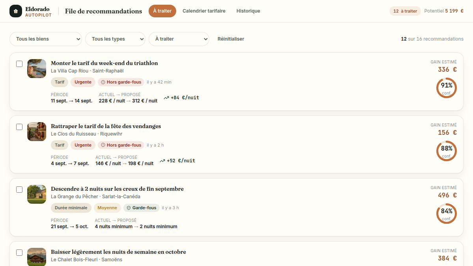The image size is (473, 266).
Task: Click warning icon in vendanges Hors garde-fous badge
Action: (x=103, y=145)
